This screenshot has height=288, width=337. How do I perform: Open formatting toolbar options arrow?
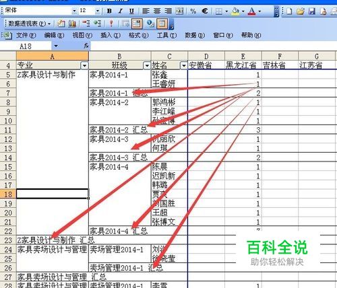[x=276, y=11]
